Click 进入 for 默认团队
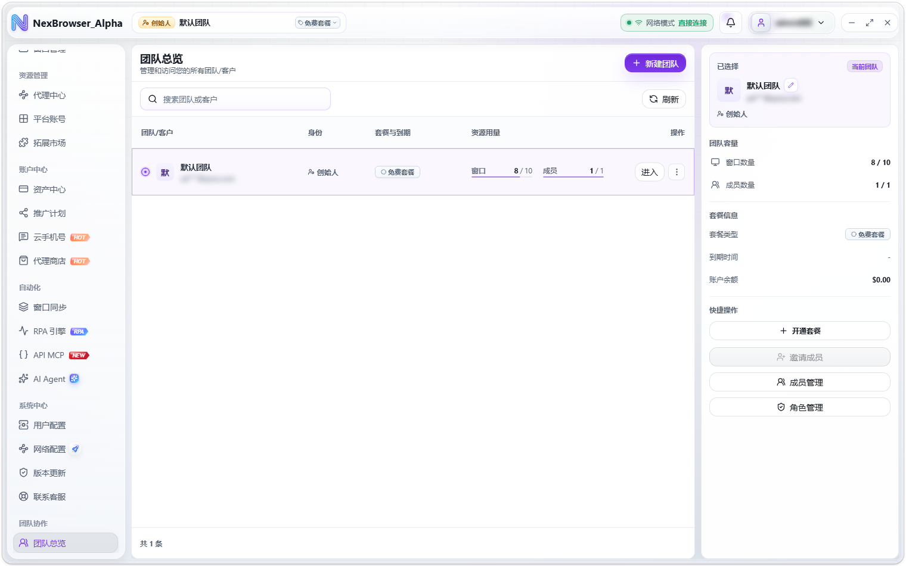 tap(649, 172)
